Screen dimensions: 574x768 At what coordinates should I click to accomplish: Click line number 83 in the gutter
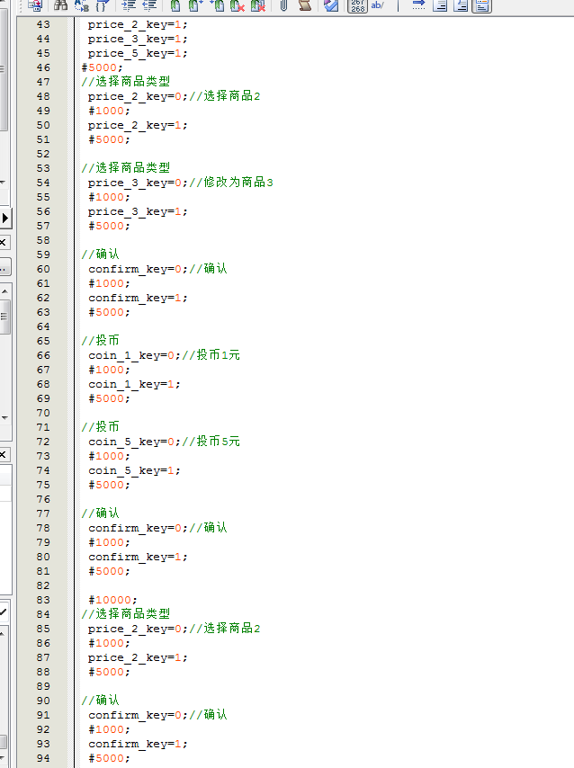point(43,600)
